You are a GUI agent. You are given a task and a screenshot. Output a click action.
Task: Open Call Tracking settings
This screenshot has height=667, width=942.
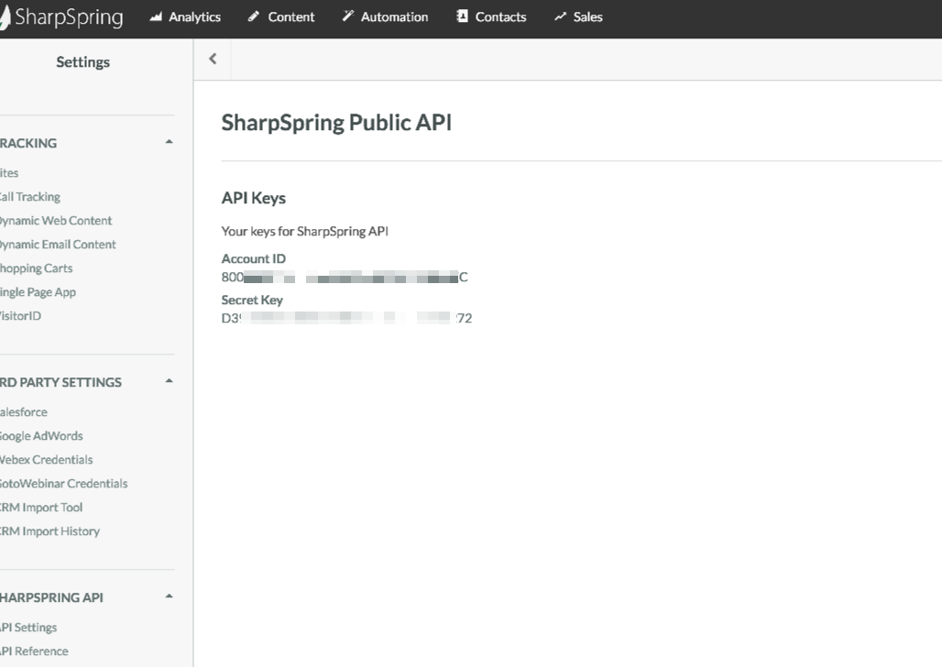coord(30,197)
